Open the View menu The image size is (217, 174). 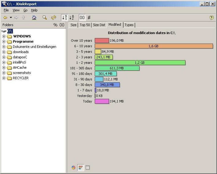(16, 10)
